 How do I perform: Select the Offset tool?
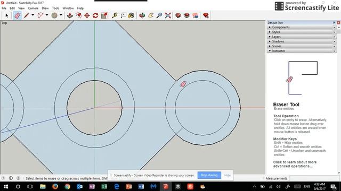point(78,15)
